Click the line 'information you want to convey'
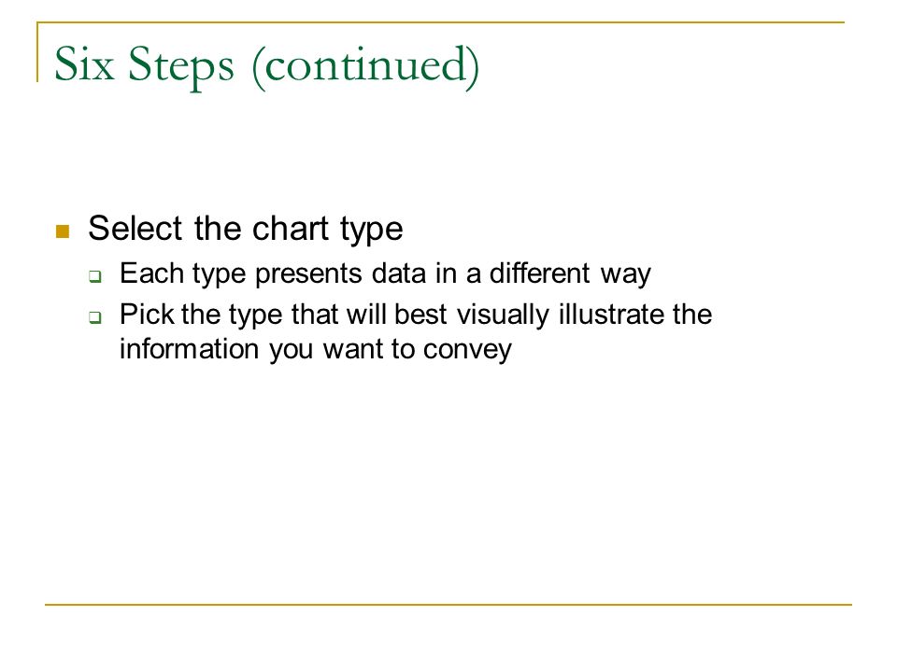The height and width of the screenshot is (672, 897). coord(316,350)
